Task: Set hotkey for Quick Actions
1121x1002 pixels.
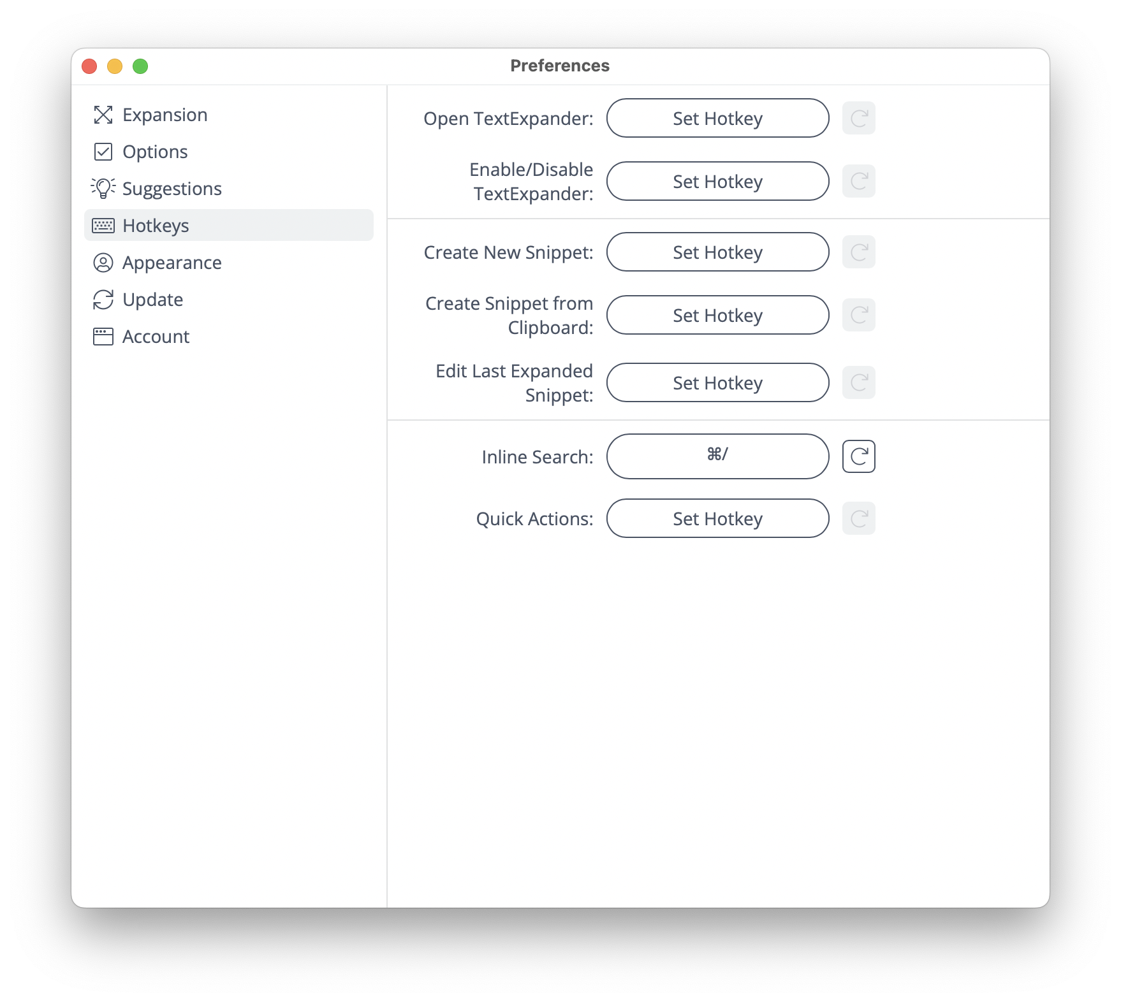Action: 718,518
